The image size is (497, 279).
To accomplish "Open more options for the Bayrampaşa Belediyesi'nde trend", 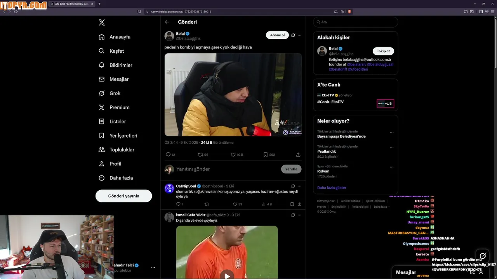I will pos(391,132).
